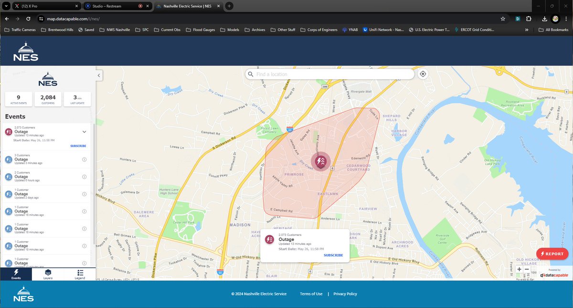573x308 pixels.
Task: Click the outage icon of the event updated 2 days ago
Action: [9, 194]
